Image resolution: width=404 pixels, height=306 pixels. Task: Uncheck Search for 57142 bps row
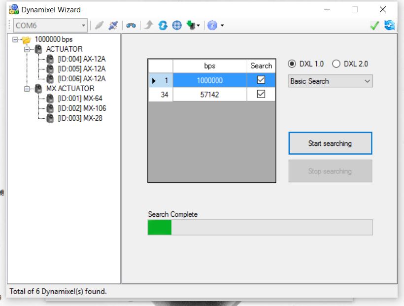click(261, 94)
